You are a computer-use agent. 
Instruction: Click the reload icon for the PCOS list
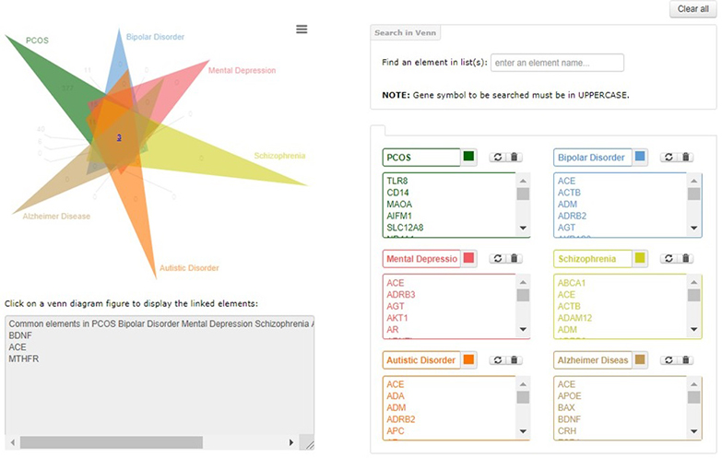coord(496,158)
